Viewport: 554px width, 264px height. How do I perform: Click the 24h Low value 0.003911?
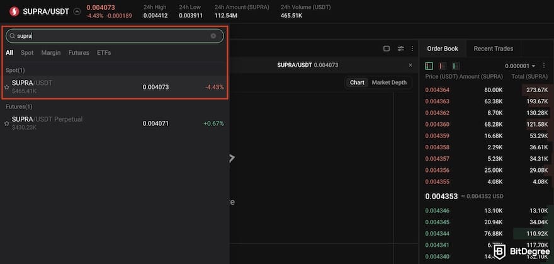[x=191, y=16]
